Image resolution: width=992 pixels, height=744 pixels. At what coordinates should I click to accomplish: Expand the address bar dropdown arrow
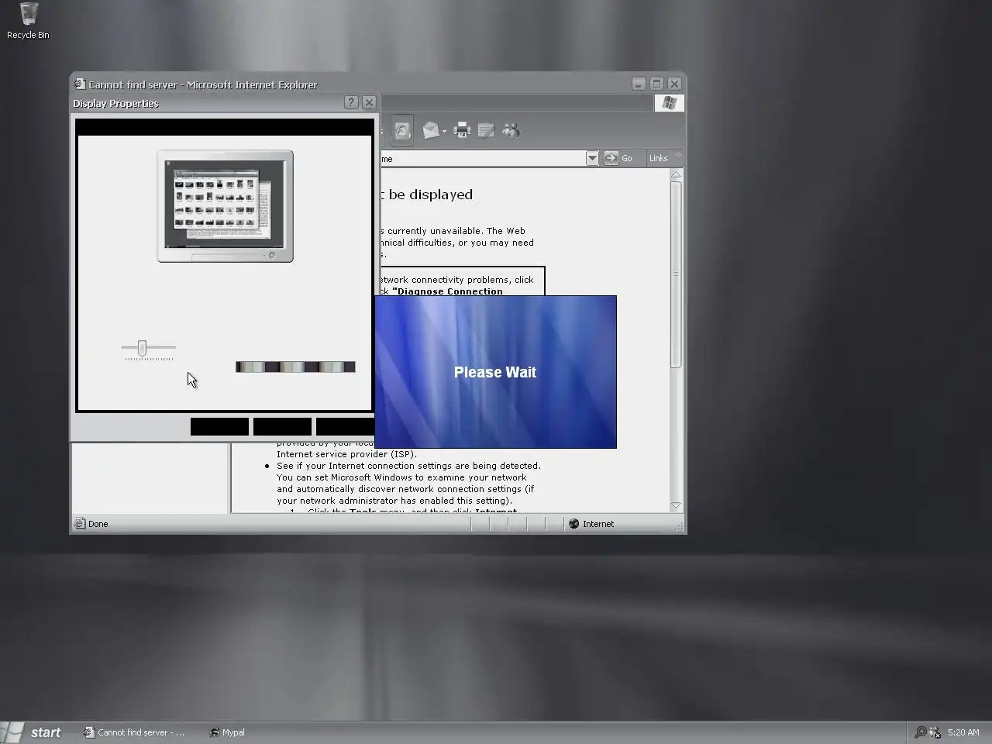592,158
